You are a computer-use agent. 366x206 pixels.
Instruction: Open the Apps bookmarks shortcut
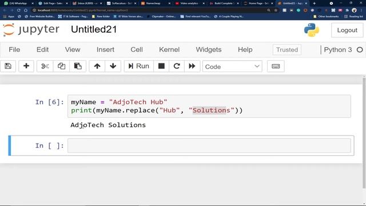[9, 17]
